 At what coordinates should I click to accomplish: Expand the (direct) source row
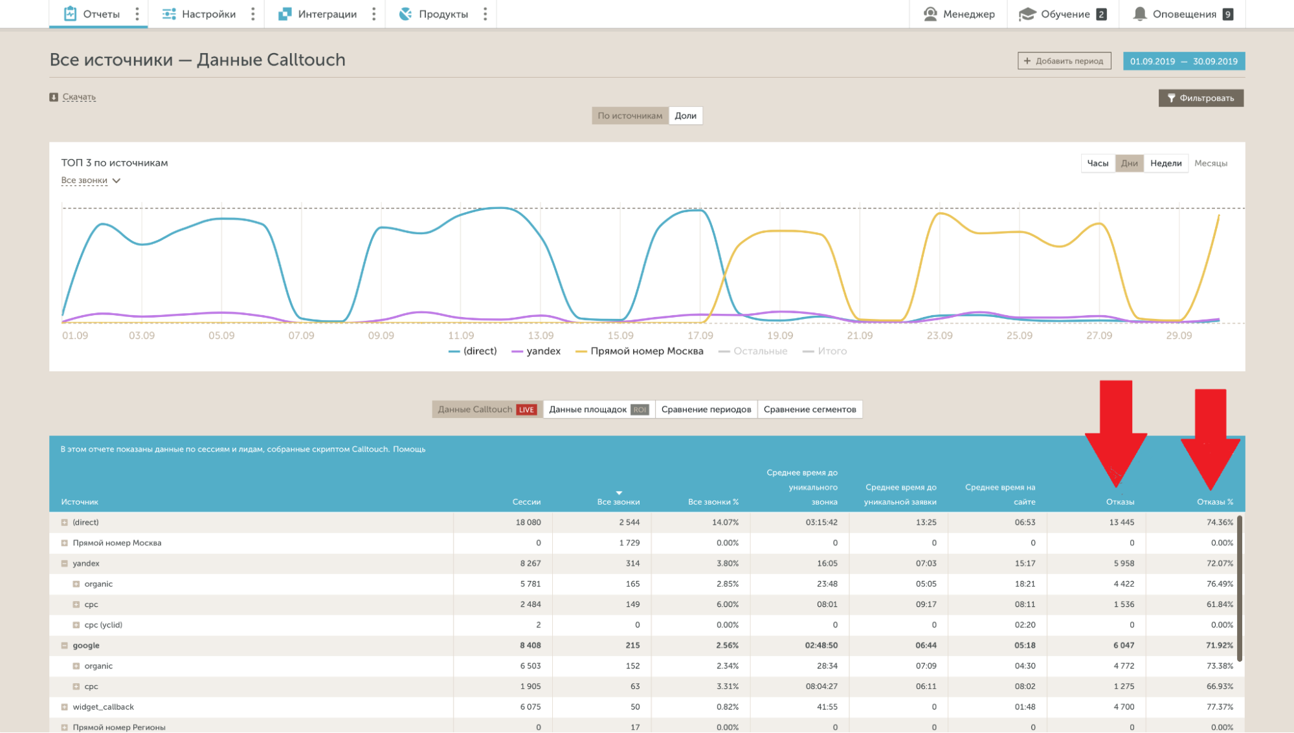tap(64, 522)
